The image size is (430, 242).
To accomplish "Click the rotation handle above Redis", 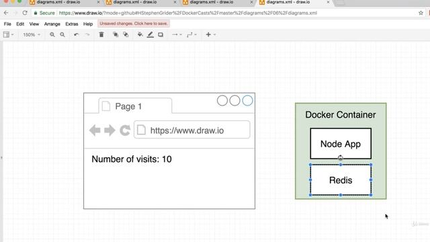I will [341, 158].
